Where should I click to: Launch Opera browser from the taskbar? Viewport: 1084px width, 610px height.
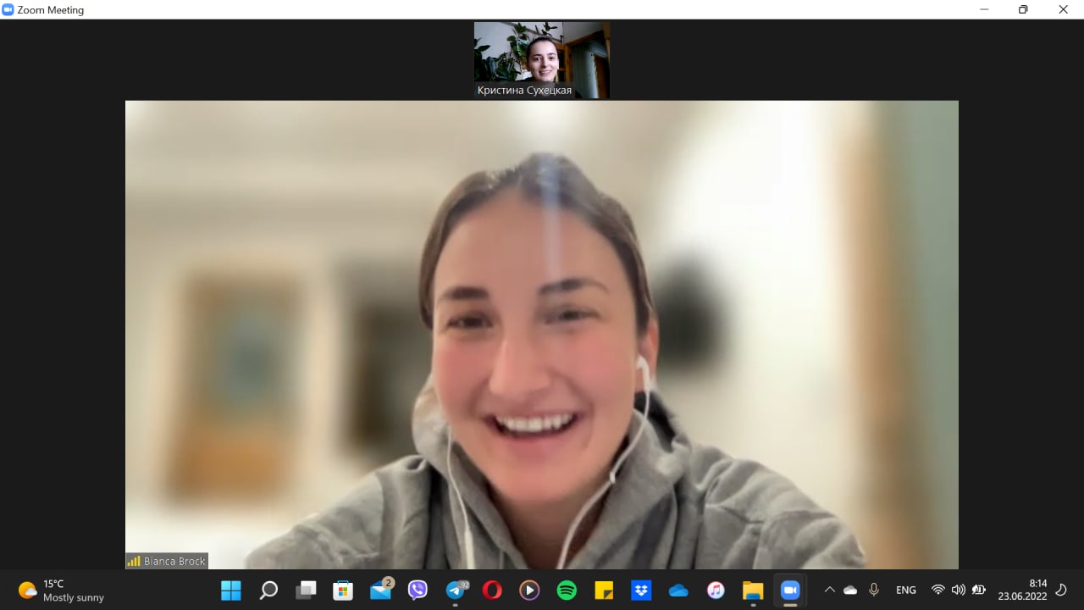492,591
